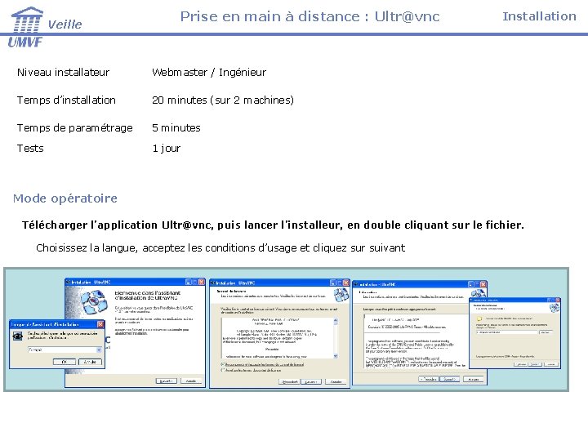Click the 'Veille' text beside the logo
The image size is (588, 441).
(65, 24)
